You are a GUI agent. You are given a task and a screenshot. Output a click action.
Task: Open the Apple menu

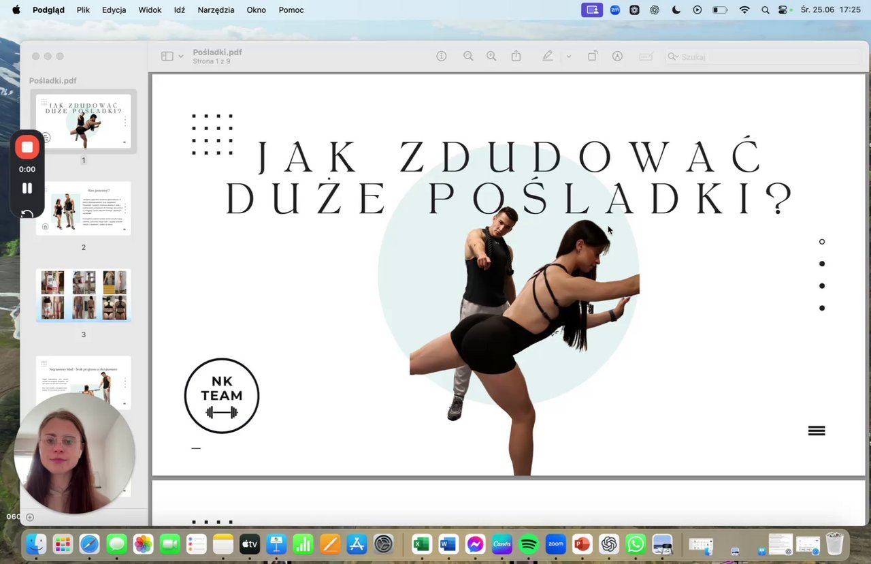tap(16, 10)
